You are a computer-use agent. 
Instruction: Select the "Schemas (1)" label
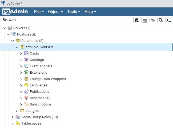40,98
